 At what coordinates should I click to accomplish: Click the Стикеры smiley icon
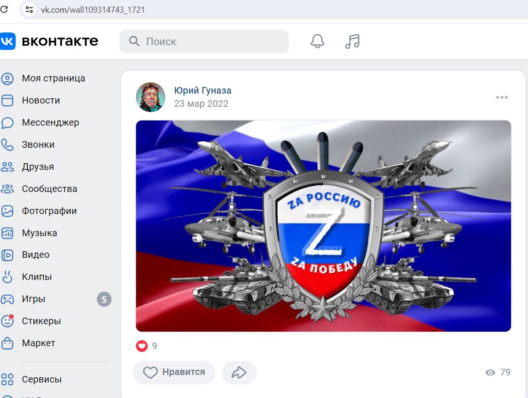coord(7,321)
